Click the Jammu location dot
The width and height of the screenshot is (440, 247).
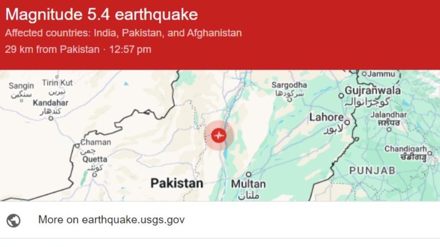coord(365,74)
